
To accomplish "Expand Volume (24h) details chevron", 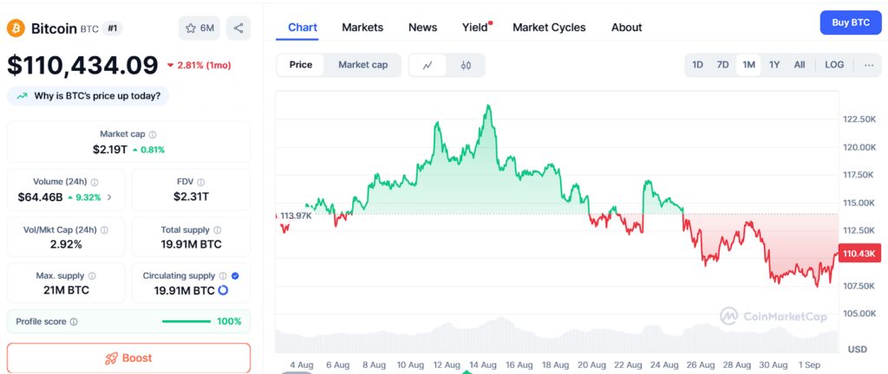I will [109, 197].
